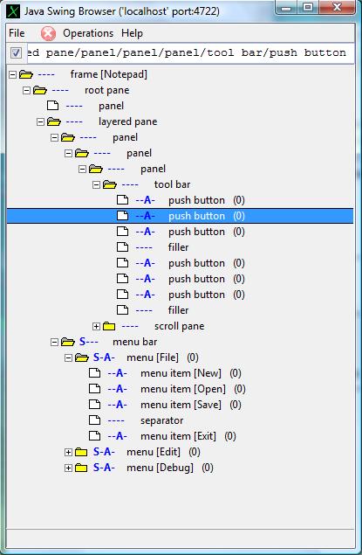Click the separator row document icon
The height and width of the screenshot is (555, 362).
(95, 420)
